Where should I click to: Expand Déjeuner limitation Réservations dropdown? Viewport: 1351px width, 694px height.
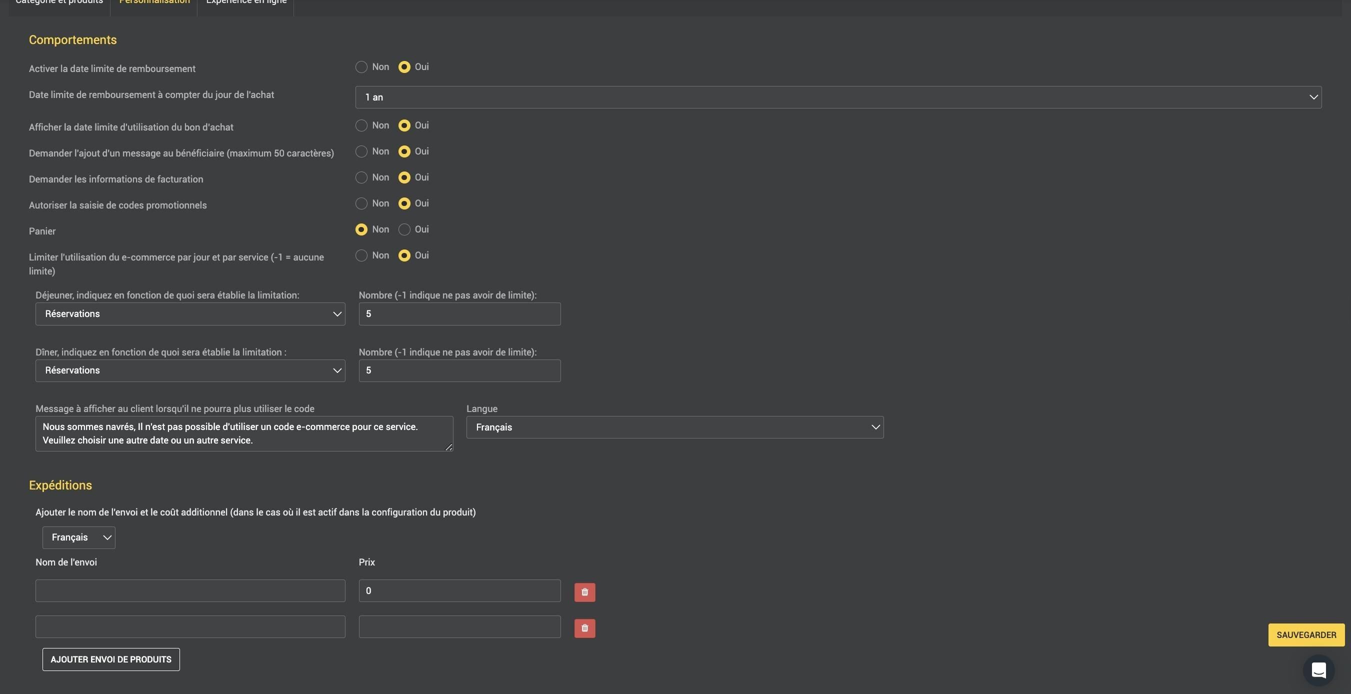(x=190, y=314)
